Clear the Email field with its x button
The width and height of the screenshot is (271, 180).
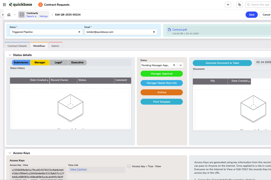154,32
